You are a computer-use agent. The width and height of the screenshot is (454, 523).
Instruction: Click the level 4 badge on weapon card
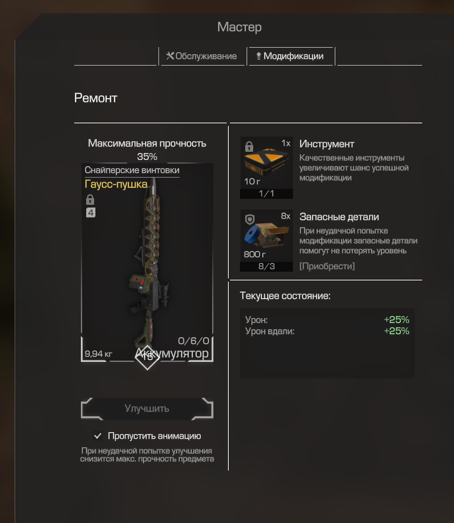(91, 213)
